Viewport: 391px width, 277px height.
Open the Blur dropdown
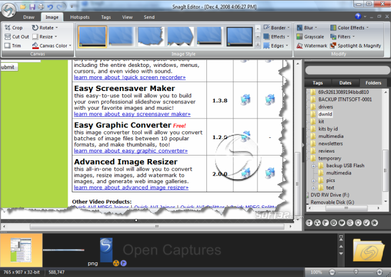307,28
